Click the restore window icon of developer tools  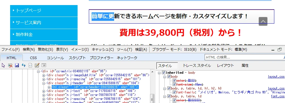[280, 50]
